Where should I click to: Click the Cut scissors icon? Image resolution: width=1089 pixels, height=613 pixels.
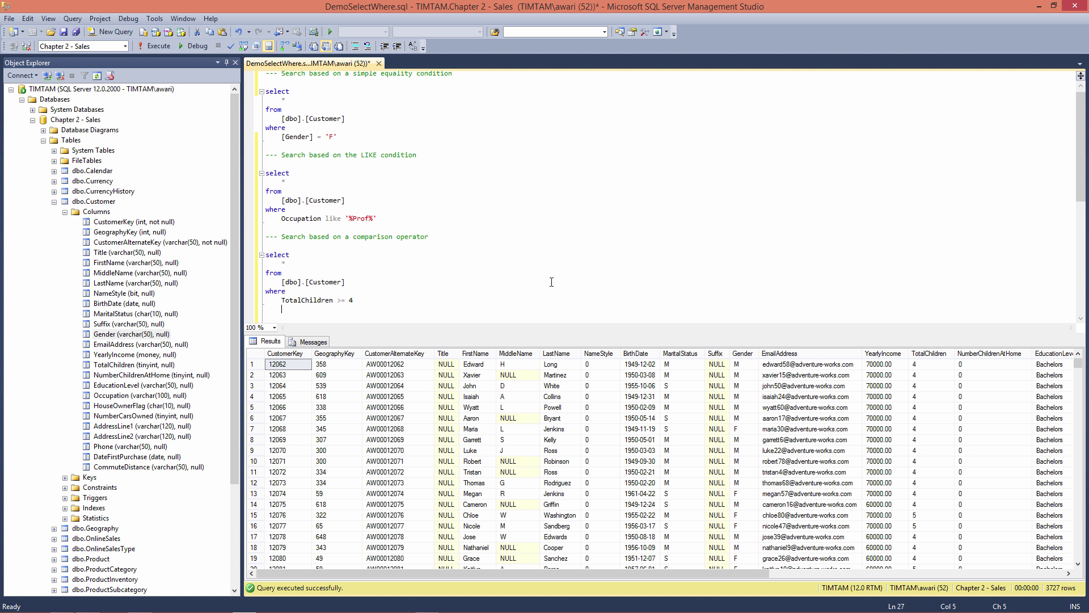[x=197, y=32]
